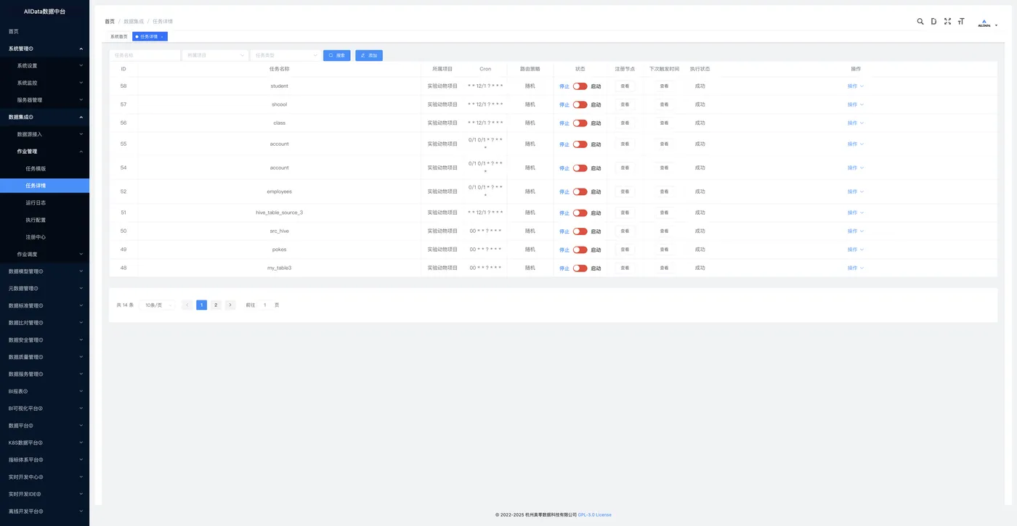Open 首页 in the sidebar
The height and width of the screenshot is (526, 1017).
(x=44, y=31)
